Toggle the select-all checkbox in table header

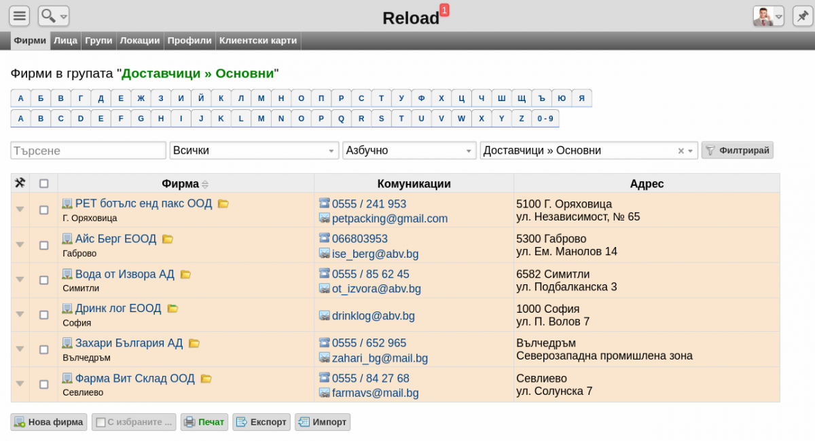[x=44, y=183]
